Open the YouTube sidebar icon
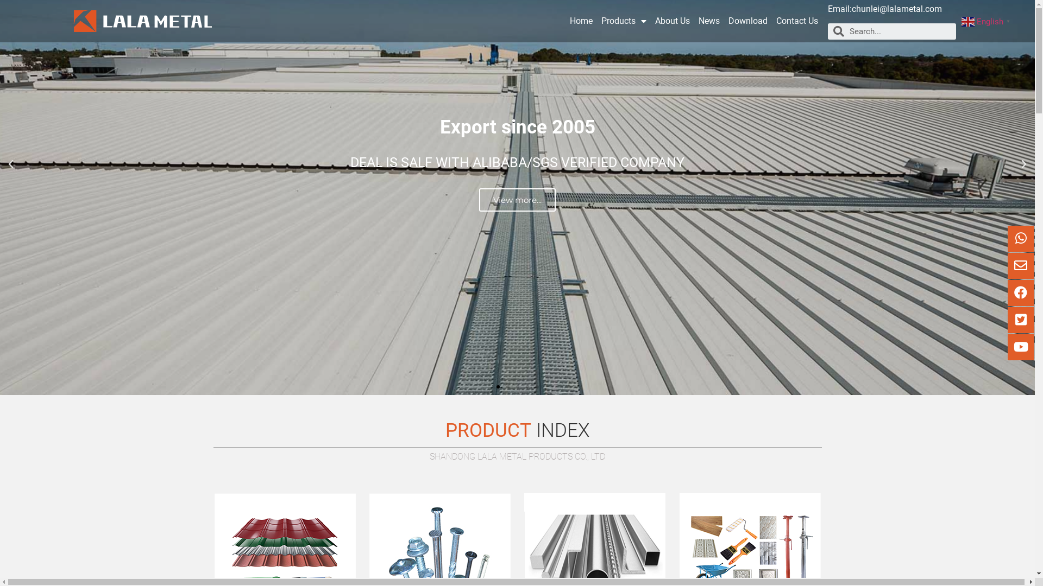This screenshot has height=586, width=1043. coord(1020,347)
